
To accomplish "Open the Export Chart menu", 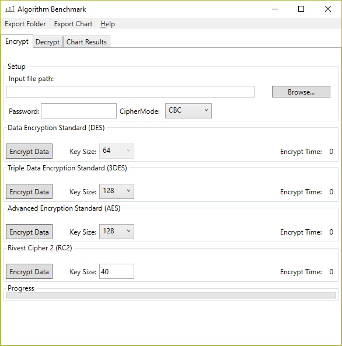I will coord(73,24).
